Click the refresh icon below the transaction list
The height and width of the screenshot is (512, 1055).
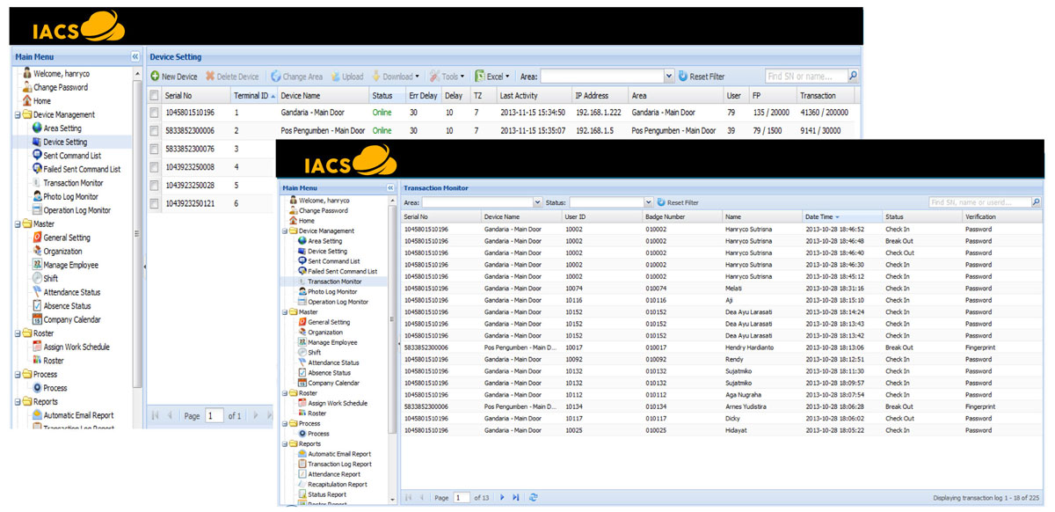tap(535, 497)
